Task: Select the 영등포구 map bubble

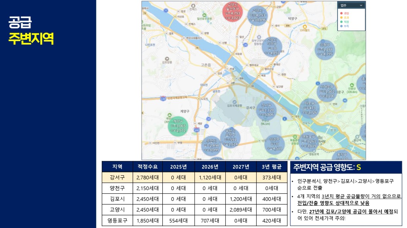Action: click(308, 141)
